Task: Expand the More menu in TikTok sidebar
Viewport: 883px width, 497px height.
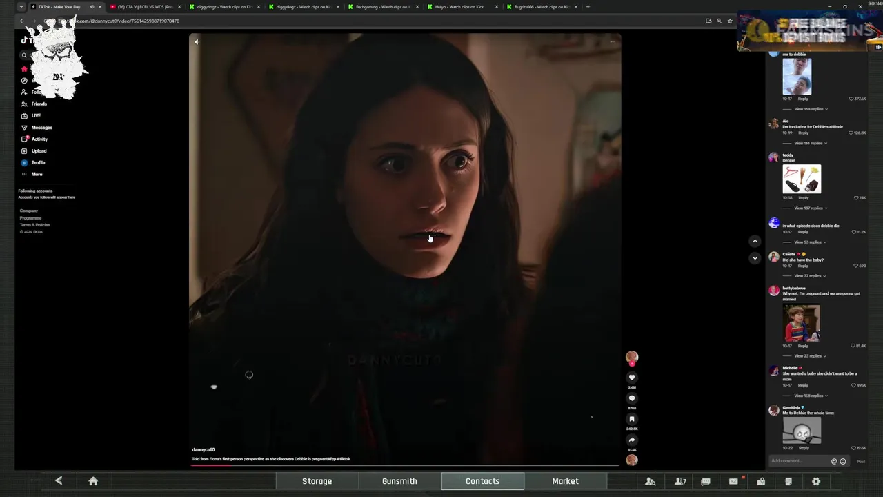Action: [x=32, y=174]
